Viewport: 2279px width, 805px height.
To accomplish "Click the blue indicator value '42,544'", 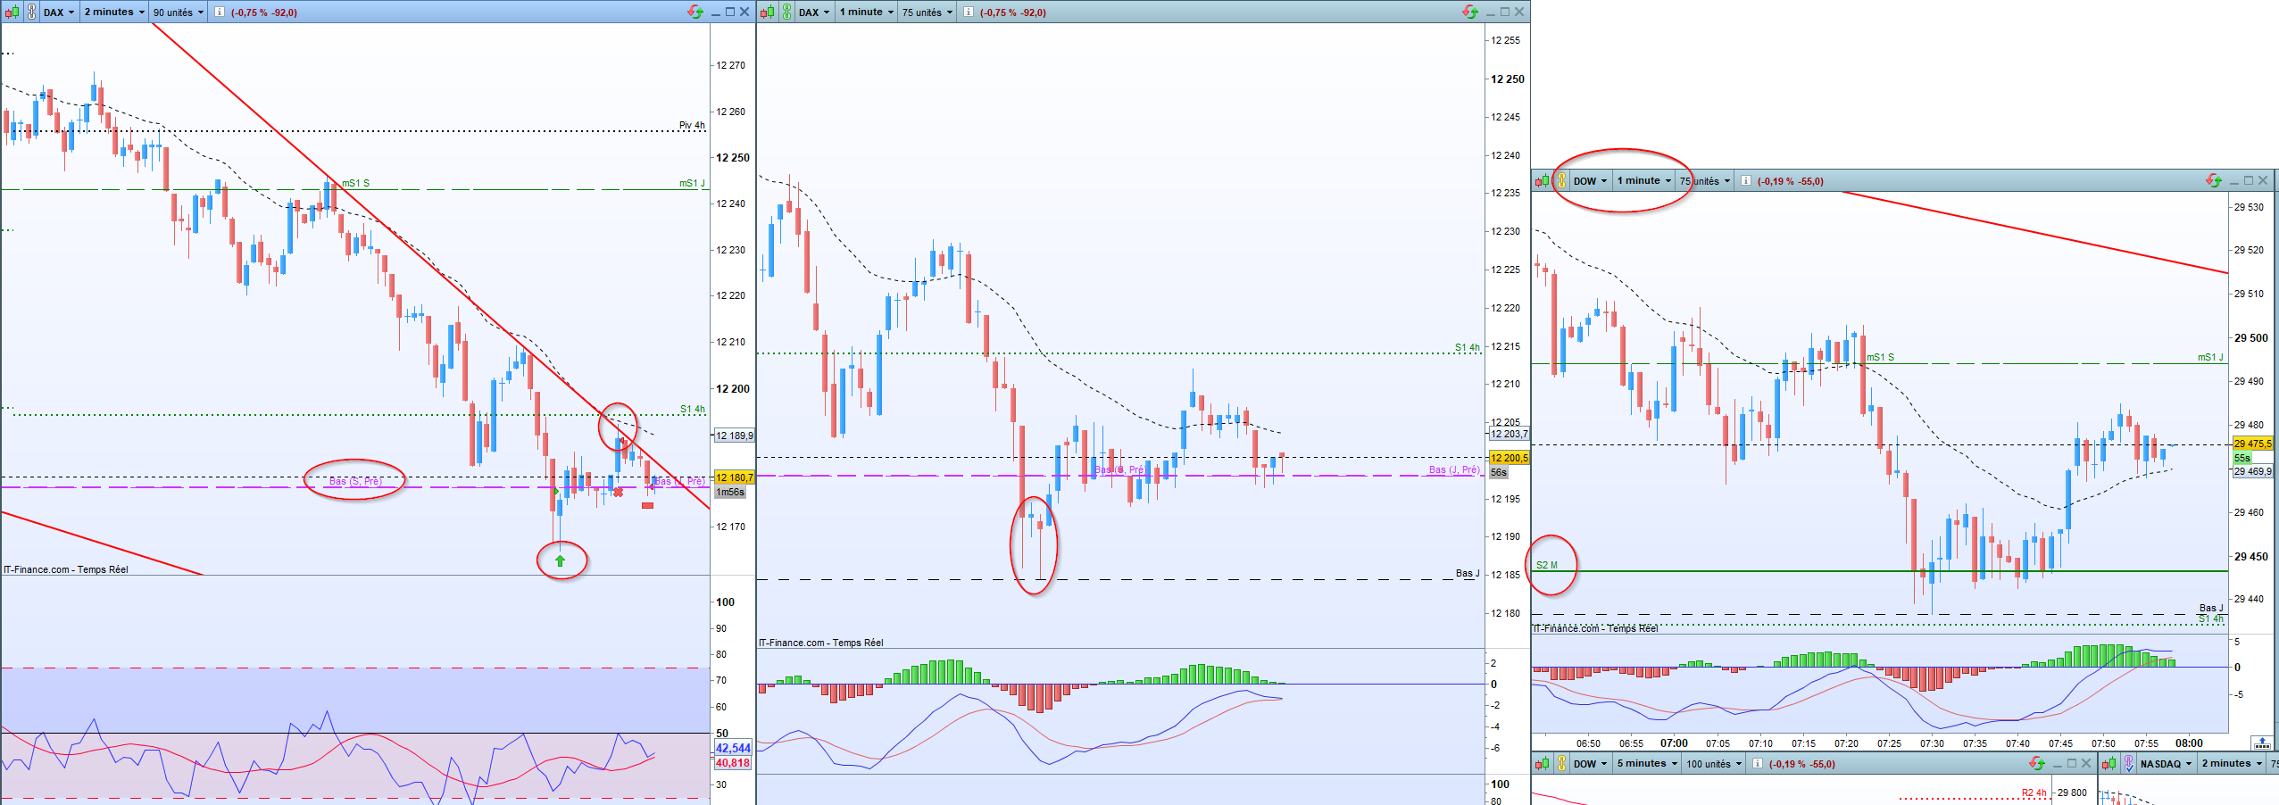I will click(733, 748).
